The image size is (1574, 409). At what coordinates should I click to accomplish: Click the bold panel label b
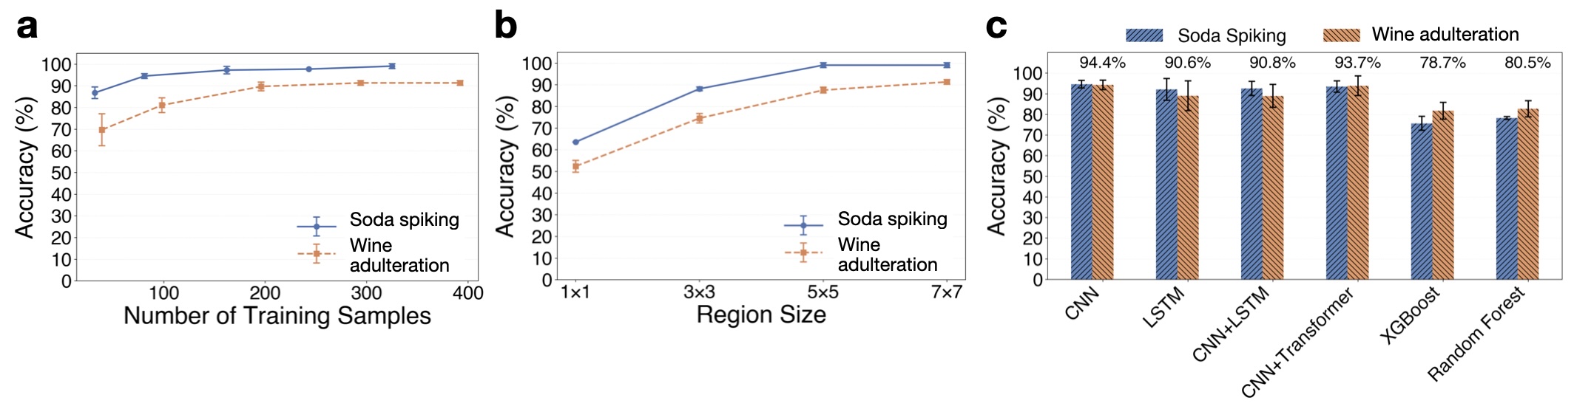(506, 26)
